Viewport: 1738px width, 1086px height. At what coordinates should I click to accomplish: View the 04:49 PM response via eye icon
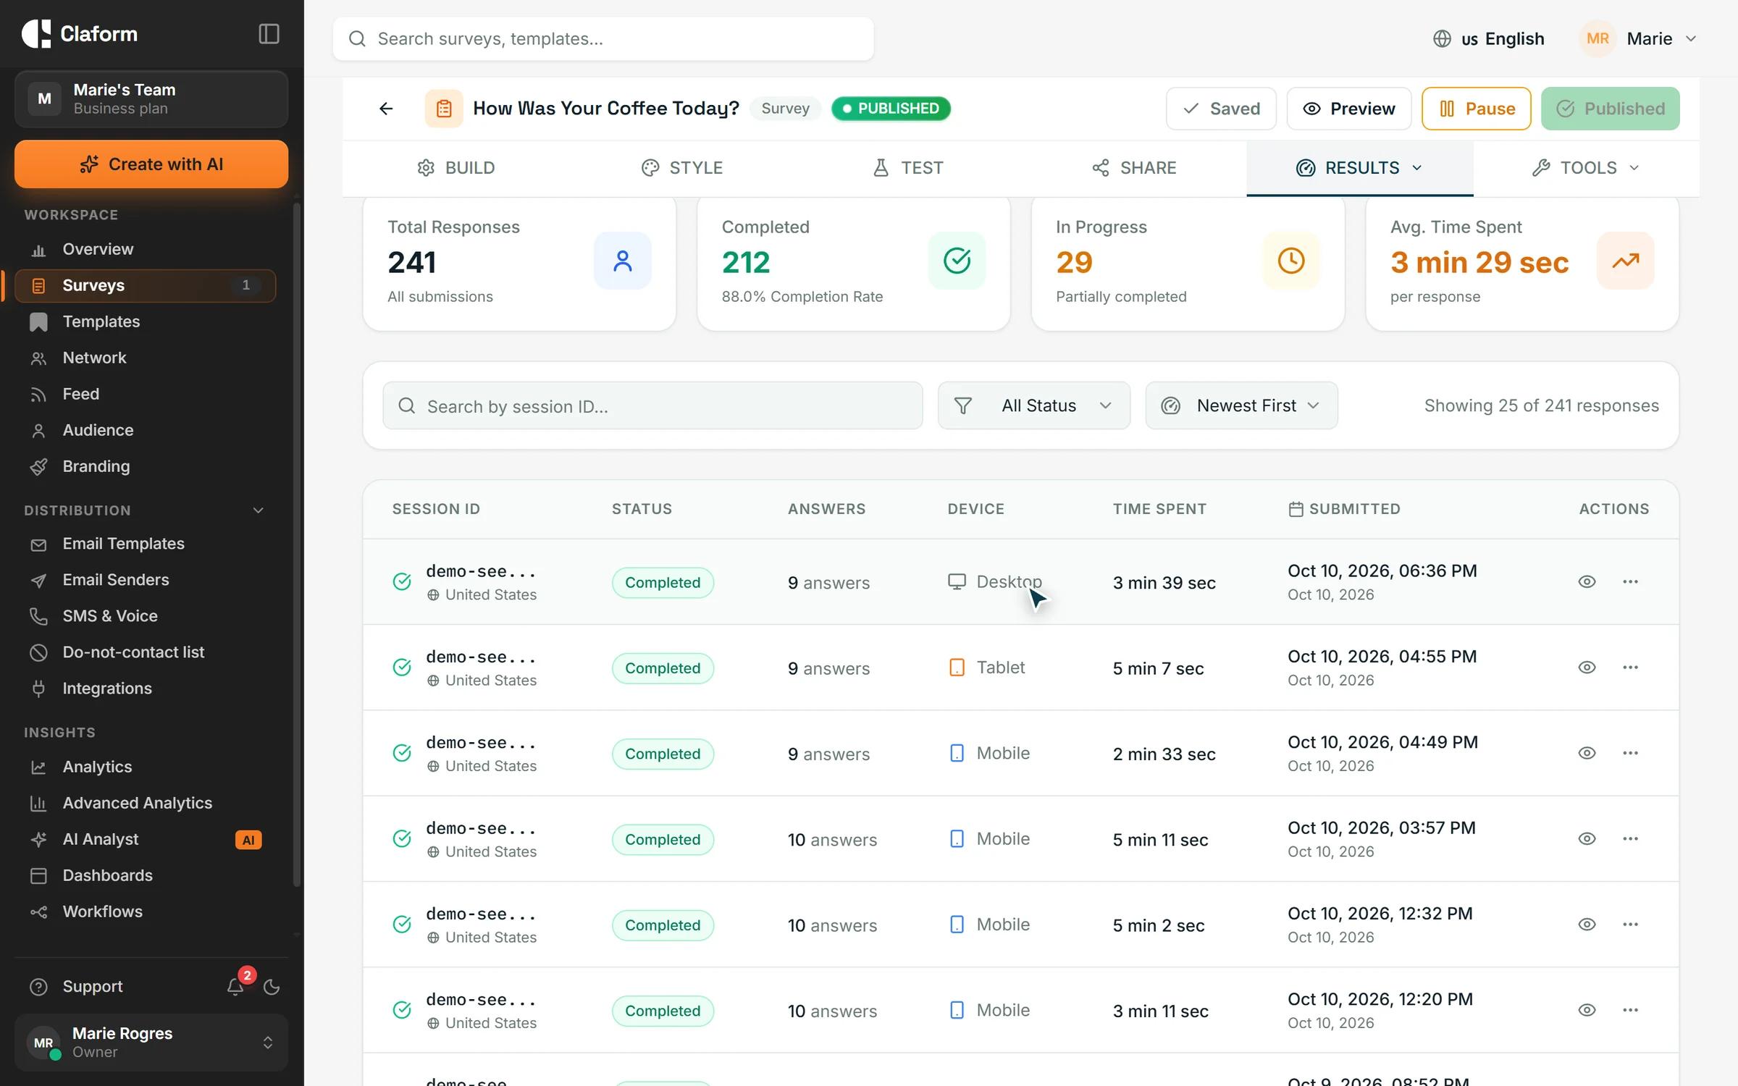(1587, 753)
